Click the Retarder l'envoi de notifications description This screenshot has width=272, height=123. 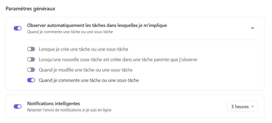coord(69,110)
